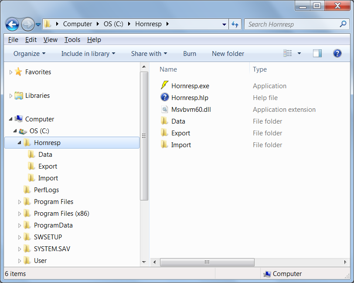Collapse the Computer tree node
This screenshot has width=354, height=283.
point(10,119)
